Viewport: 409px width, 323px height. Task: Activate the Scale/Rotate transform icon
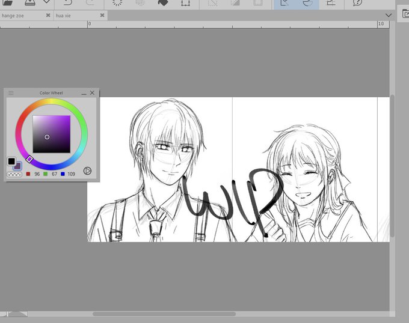tap(185, 2)
